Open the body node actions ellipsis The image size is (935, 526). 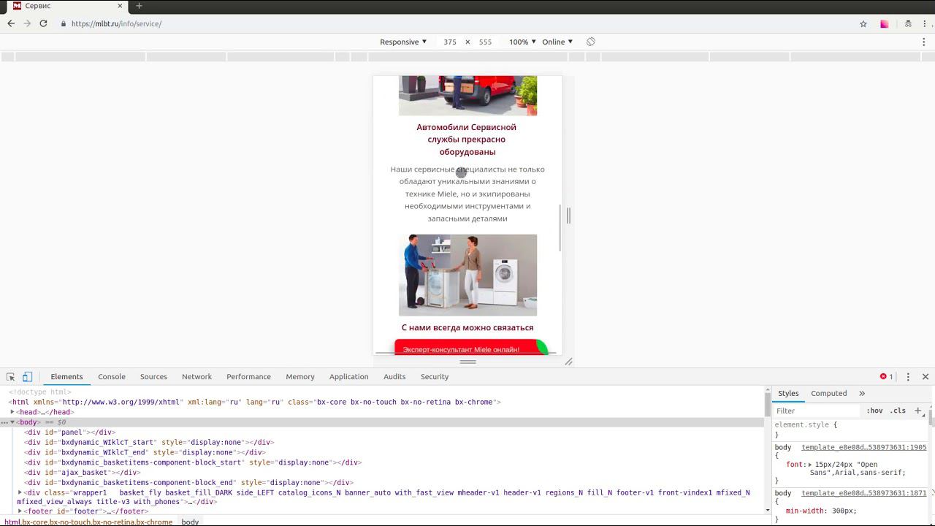4,422
